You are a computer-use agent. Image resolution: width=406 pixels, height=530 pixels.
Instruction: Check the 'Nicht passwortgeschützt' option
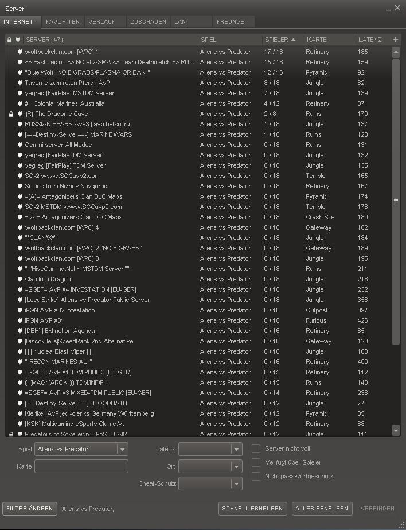256,476
